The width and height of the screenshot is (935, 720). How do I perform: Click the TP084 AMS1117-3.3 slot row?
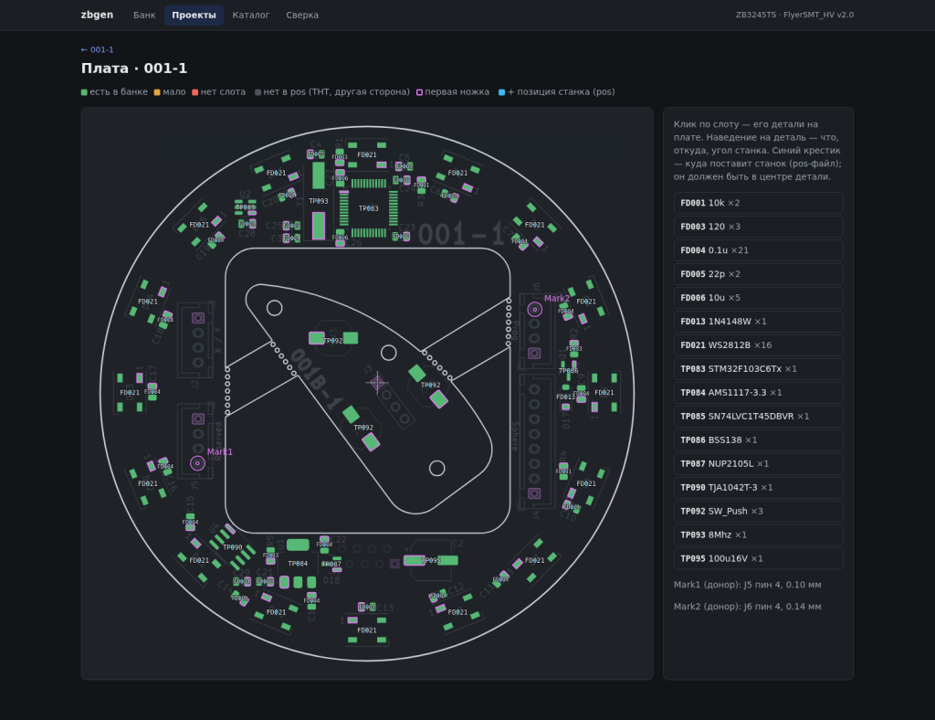point(759,393)
